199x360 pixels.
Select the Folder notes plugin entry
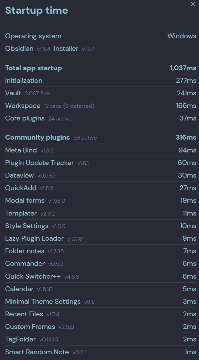[x=101, y=251]
